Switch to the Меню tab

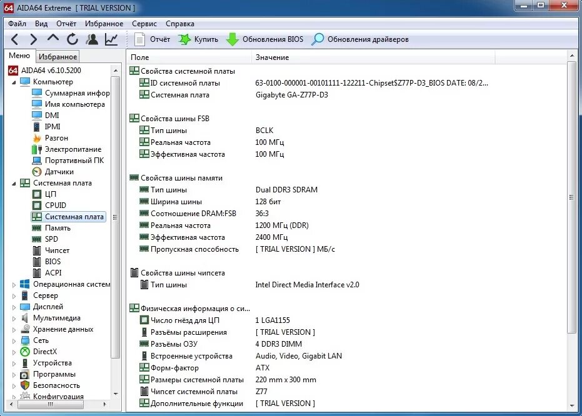(19, 56)
